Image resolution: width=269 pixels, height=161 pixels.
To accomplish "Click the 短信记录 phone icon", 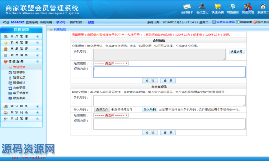I will 10,78.
